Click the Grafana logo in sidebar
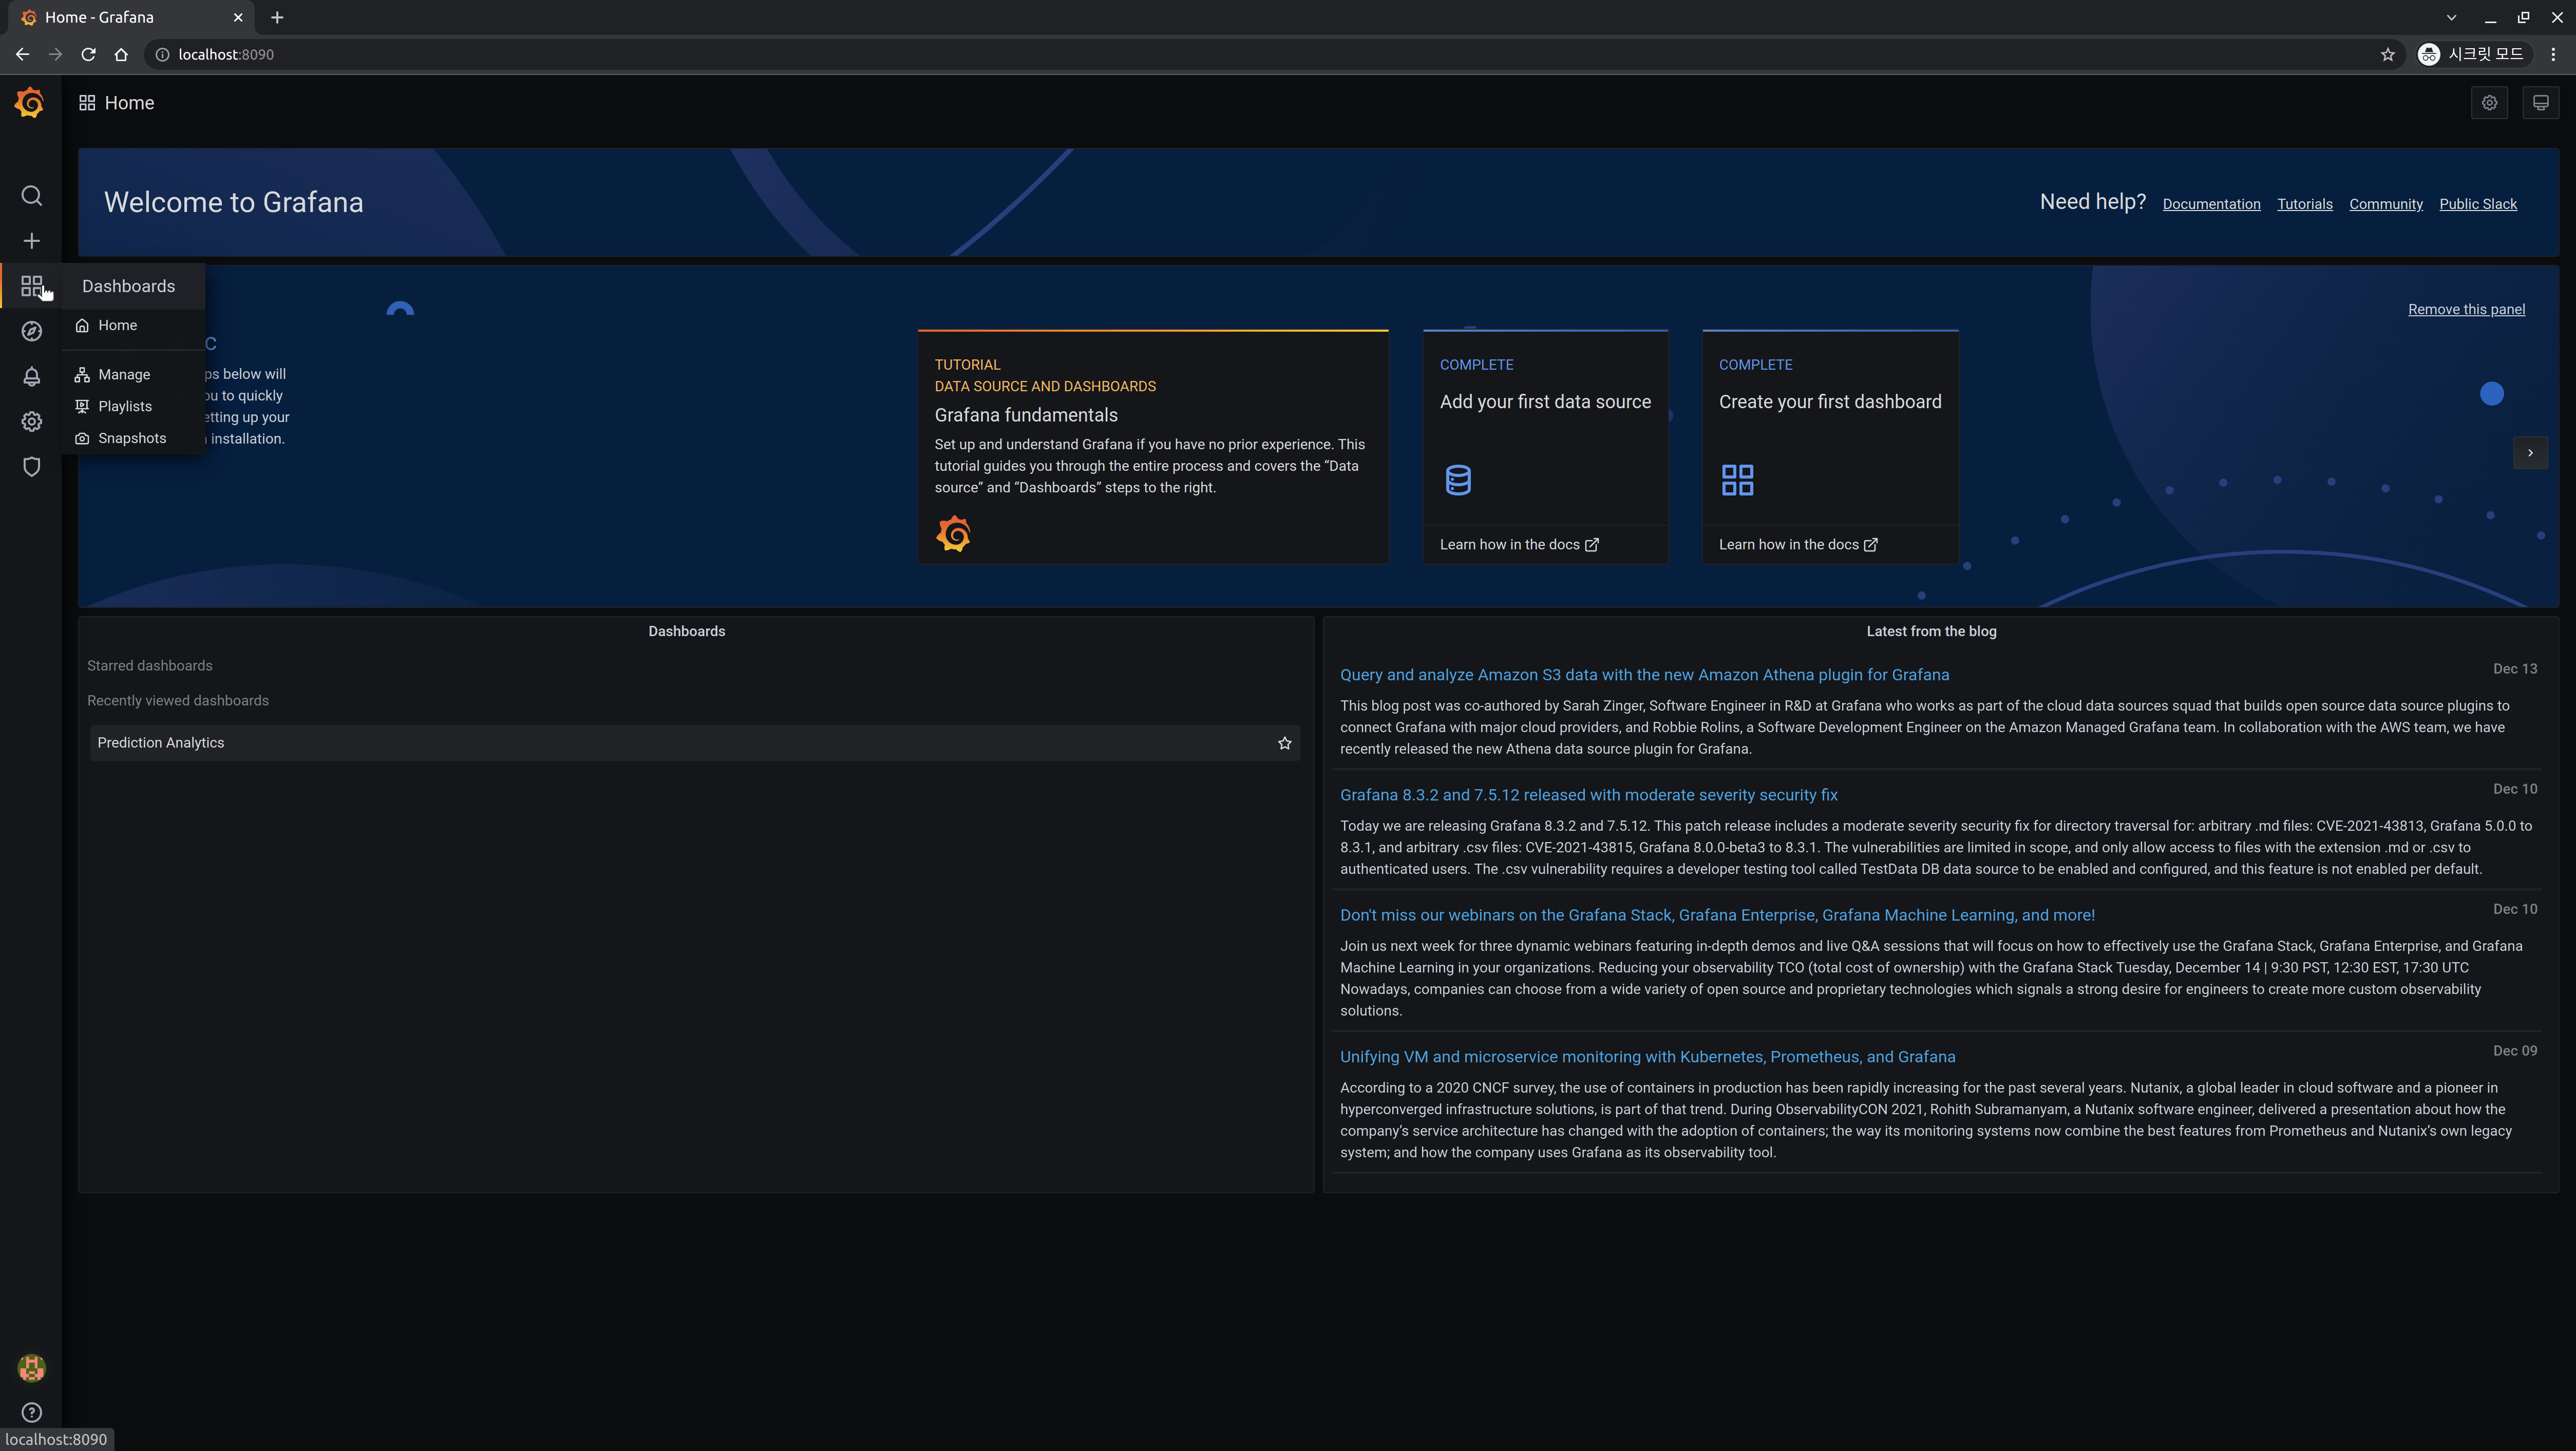 click(x=30, y=102)
